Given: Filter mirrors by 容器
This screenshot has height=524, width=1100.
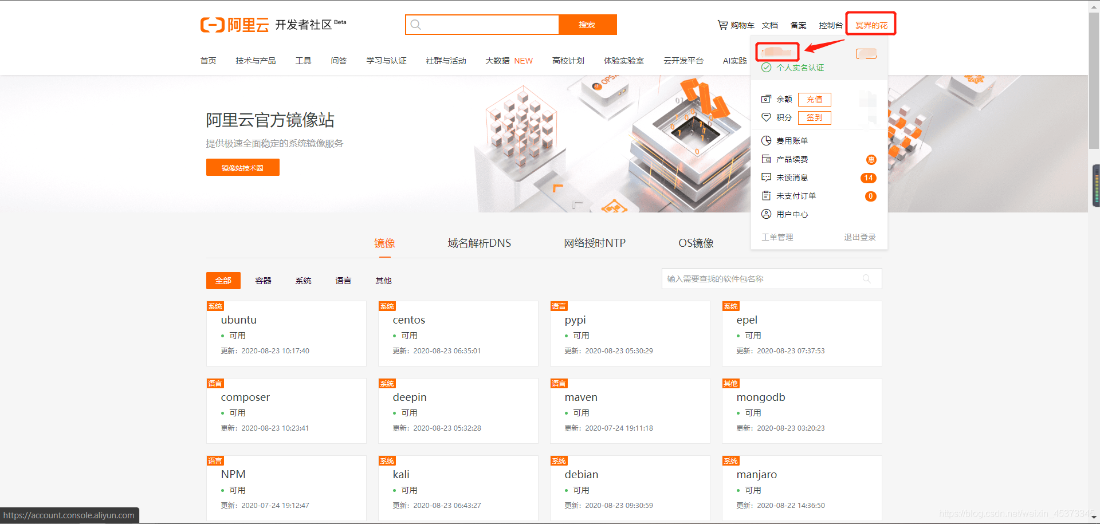Looking at the screenshot, I should (x=264, y=281).
